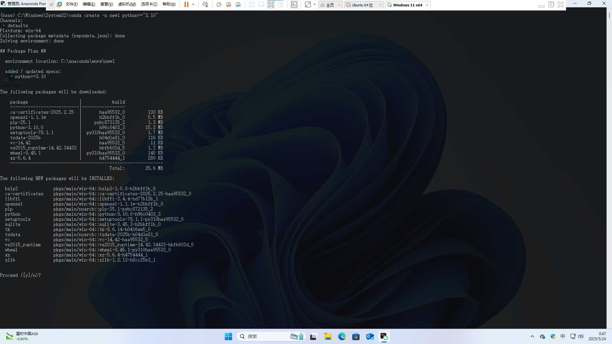Screen dimensions: 612x344
Task: Open network settings tray icon
Action: (x=573, y=336)
